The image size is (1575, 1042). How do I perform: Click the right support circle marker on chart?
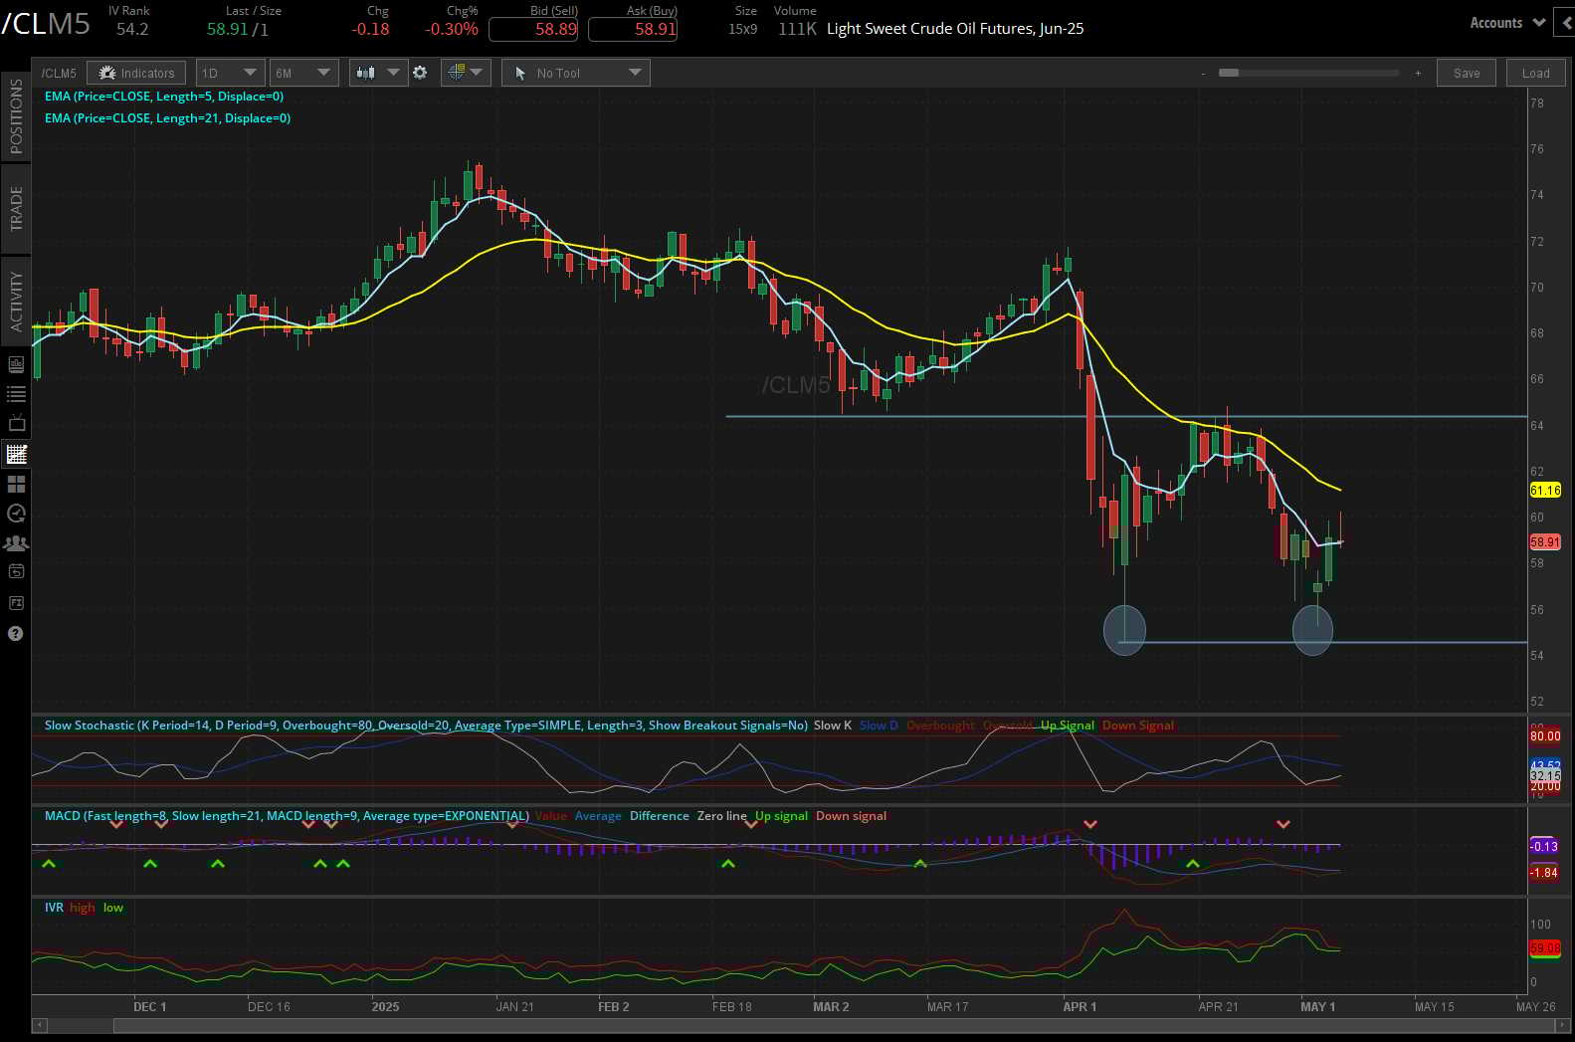pyautogui.click(x=1312, y=629)
